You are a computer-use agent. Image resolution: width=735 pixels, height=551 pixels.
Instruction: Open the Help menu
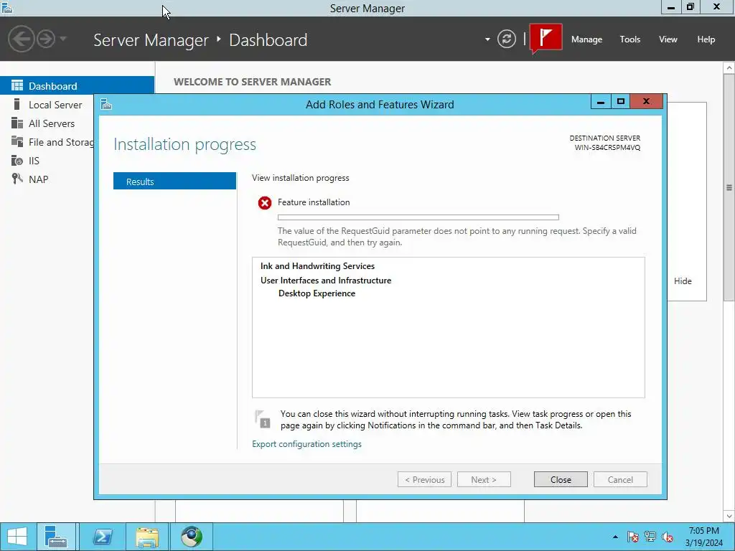click(x=706, y=39)
